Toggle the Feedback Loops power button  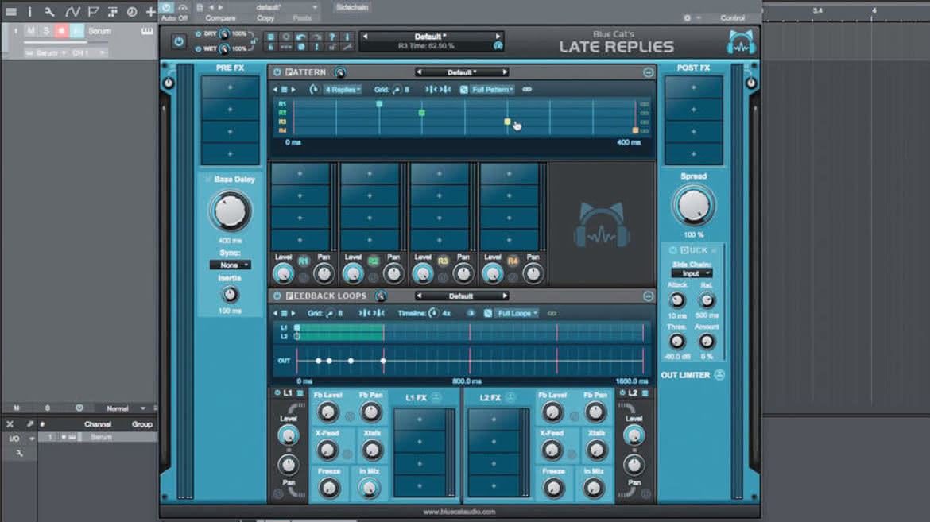tap(277, 296)
